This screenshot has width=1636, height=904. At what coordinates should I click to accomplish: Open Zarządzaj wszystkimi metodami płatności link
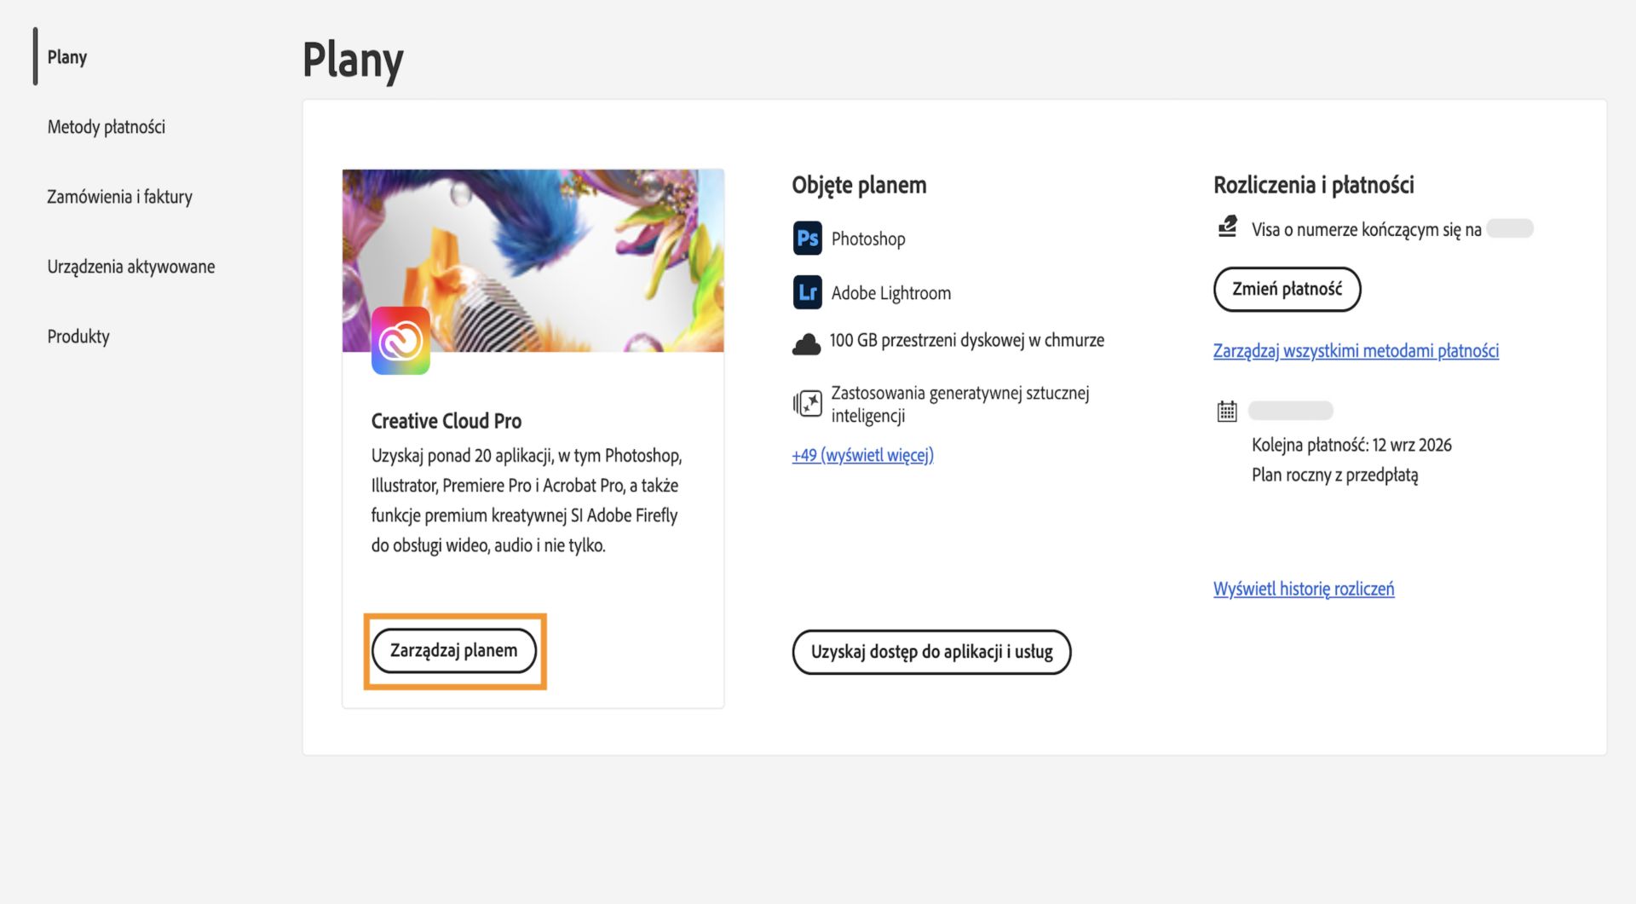[x=1356, y=350]
